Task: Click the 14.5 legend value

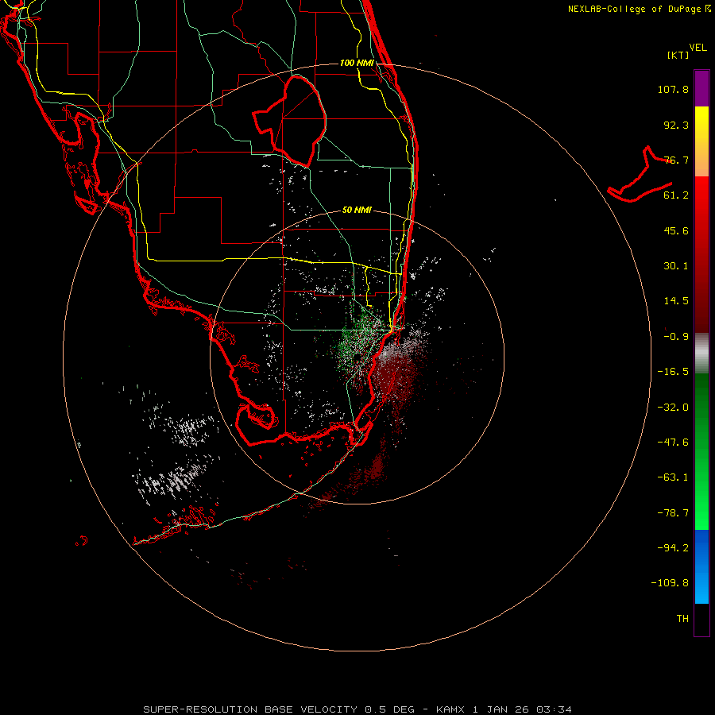Action: click(x=676, y=301)
